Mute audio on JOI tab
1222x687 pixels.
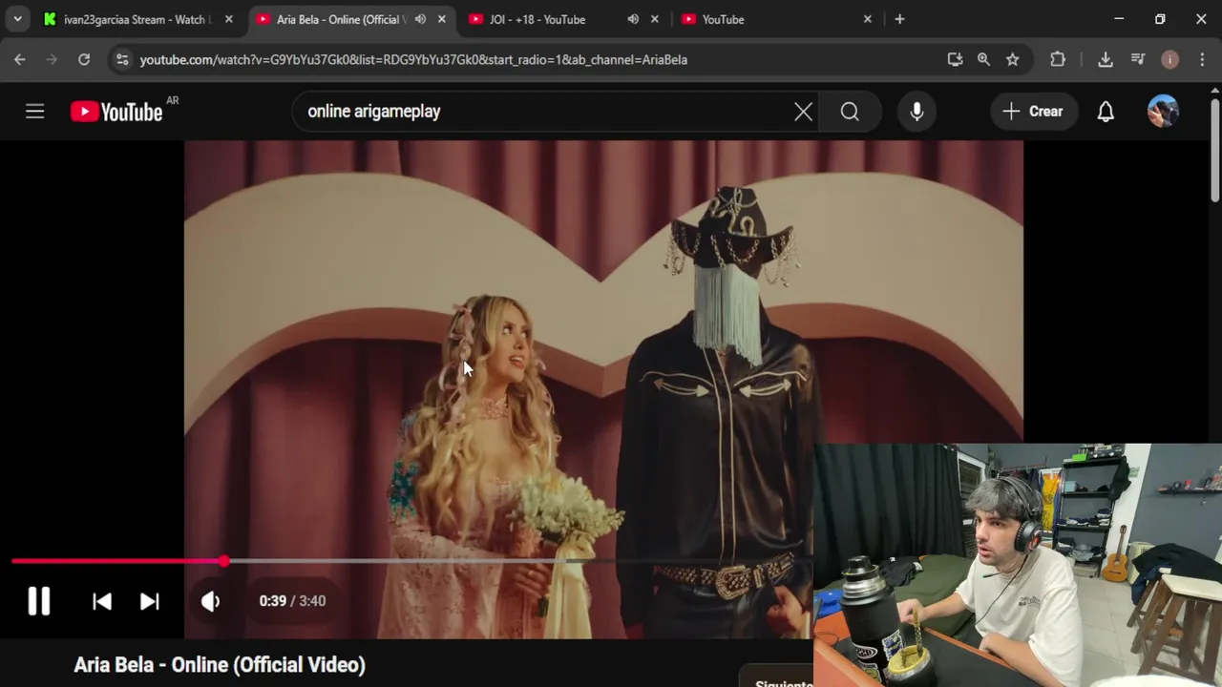click(x=633, y=19)
